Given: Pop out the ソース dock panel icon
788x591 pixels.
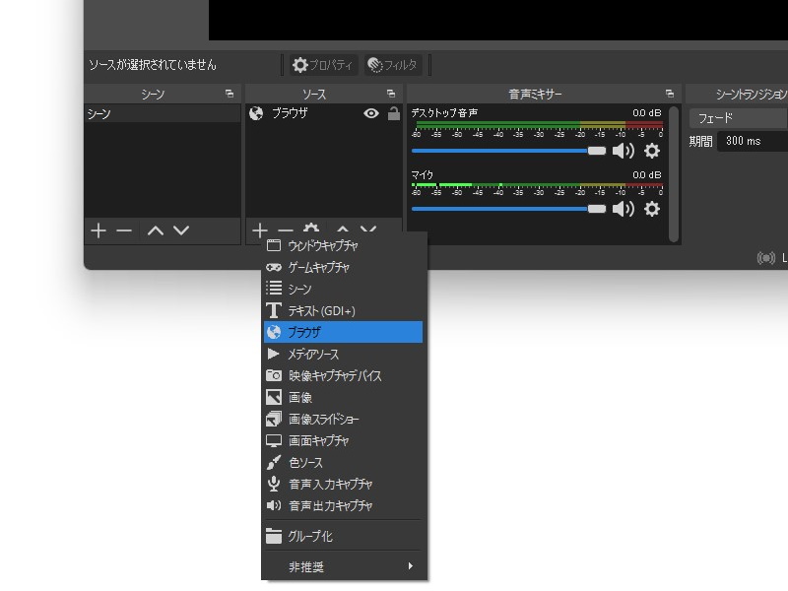Looking at the screenshot, I should [391, 94].
